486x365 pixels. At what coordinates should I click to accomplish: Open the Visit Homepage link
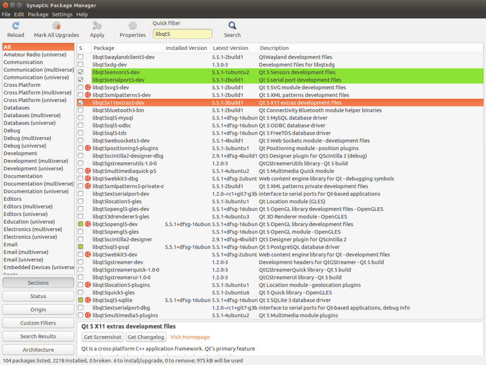point(189,337)
